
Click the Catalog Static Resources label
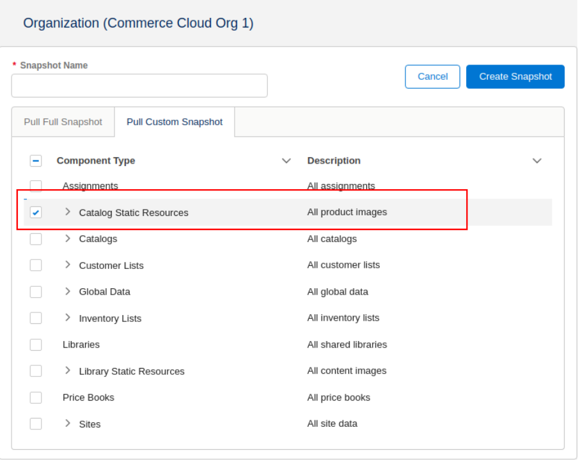pos(134,213)
